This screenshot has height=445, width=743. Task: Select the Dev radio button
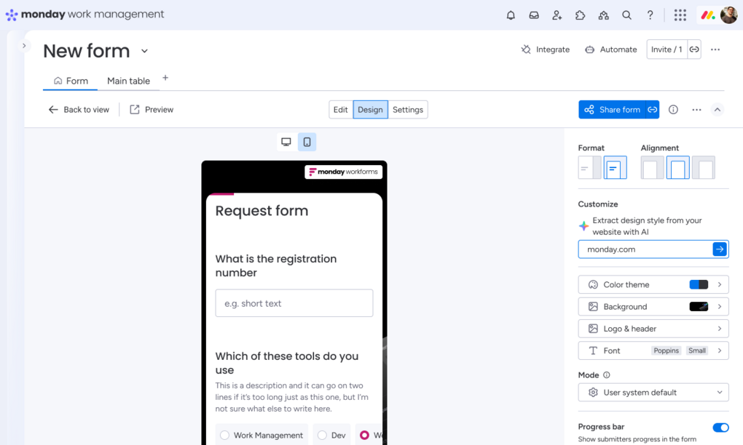pos(321,434)
